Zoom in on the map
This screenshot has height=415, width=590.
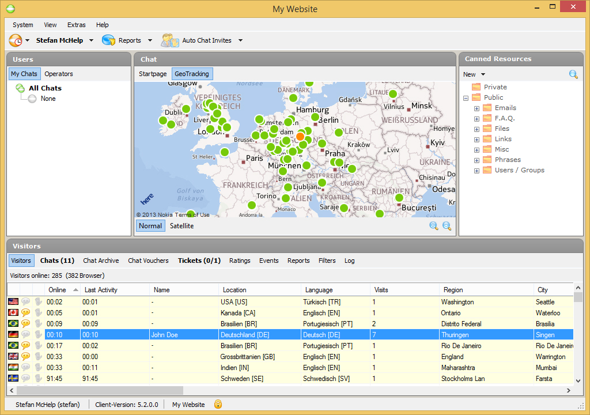434,226
